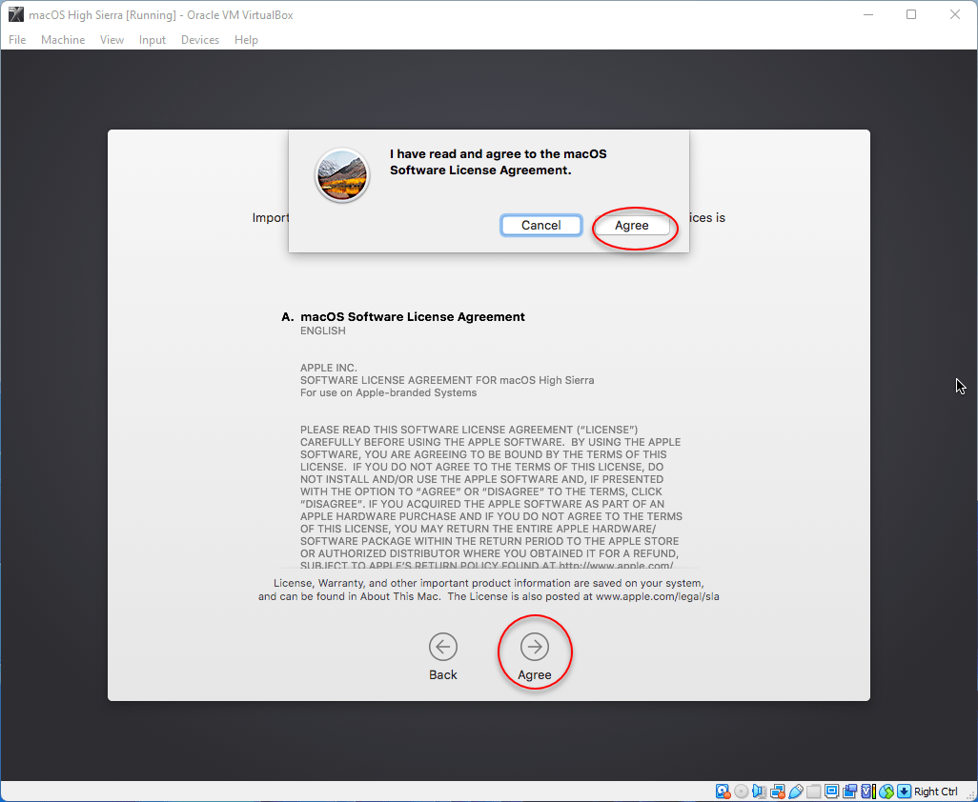Open the USB devices indicator icon
The height and width of the screenshot is (802, 978).
[x=795, y=792]
